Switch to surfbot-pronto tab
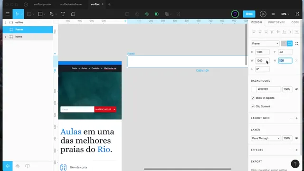 [42, 4]
